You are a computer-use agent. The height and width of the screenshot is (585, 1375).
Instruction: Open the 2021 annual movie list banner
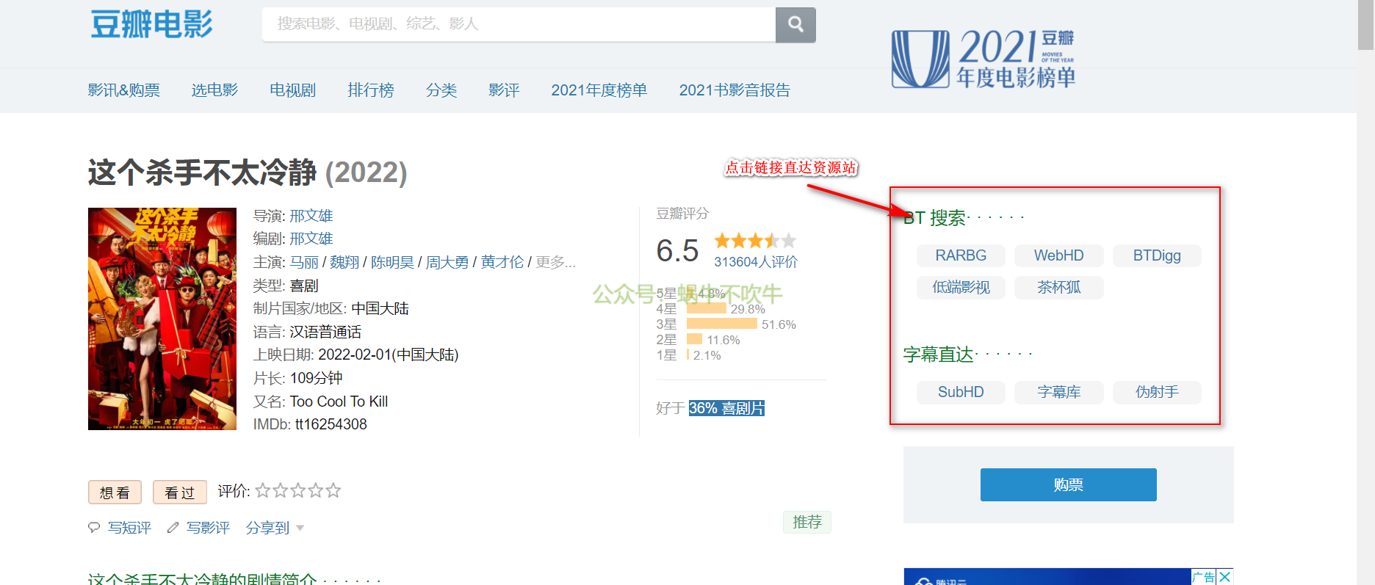tap(983, 59)
